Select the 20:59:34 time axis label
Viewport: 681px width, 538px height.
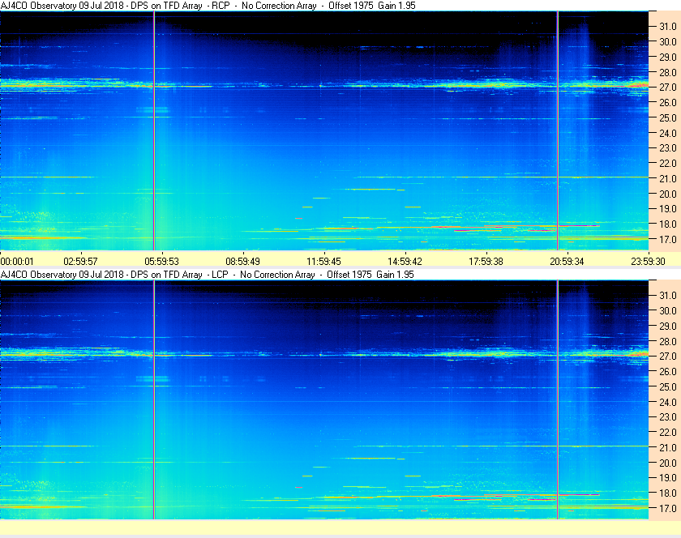tap(567, 262)
